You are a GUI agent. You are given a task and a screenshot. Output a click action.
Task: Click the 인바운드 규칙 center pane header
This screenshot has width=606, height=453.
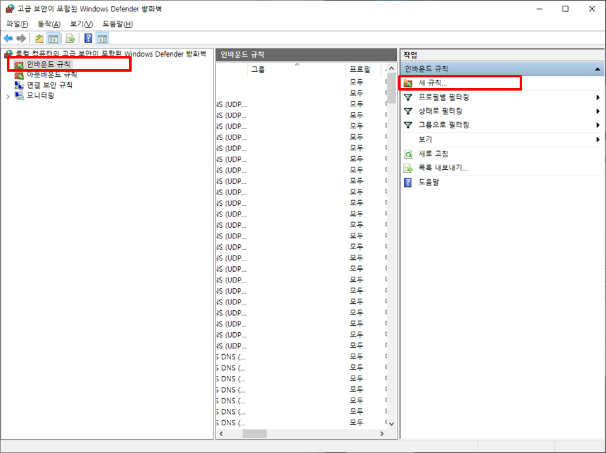306,55
